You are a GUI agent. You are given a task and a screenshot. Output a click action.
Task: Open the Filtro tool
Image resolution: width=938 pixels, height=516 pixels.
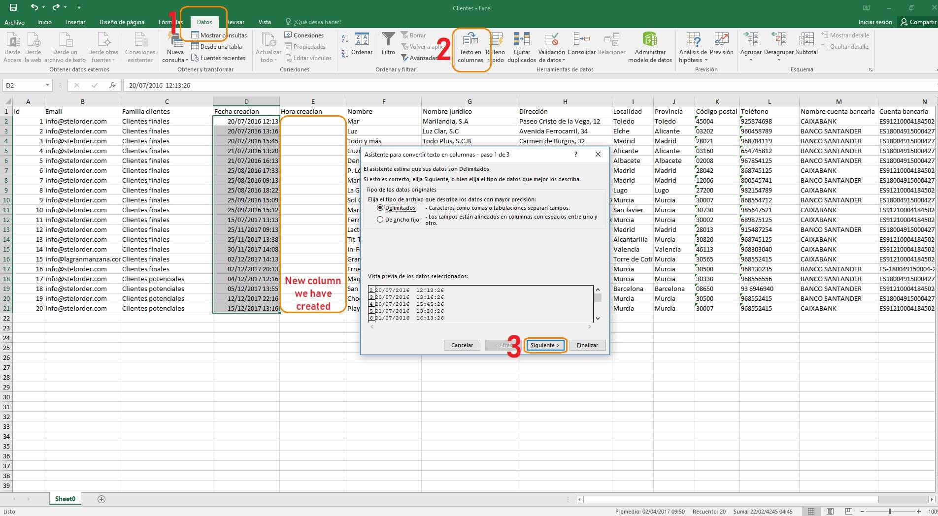[388, 40]
